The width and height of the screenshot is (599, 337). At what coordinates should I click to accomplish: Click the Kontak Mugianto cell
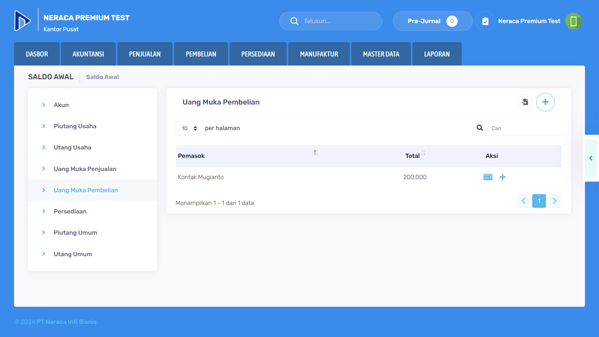(x=201, y=177)
